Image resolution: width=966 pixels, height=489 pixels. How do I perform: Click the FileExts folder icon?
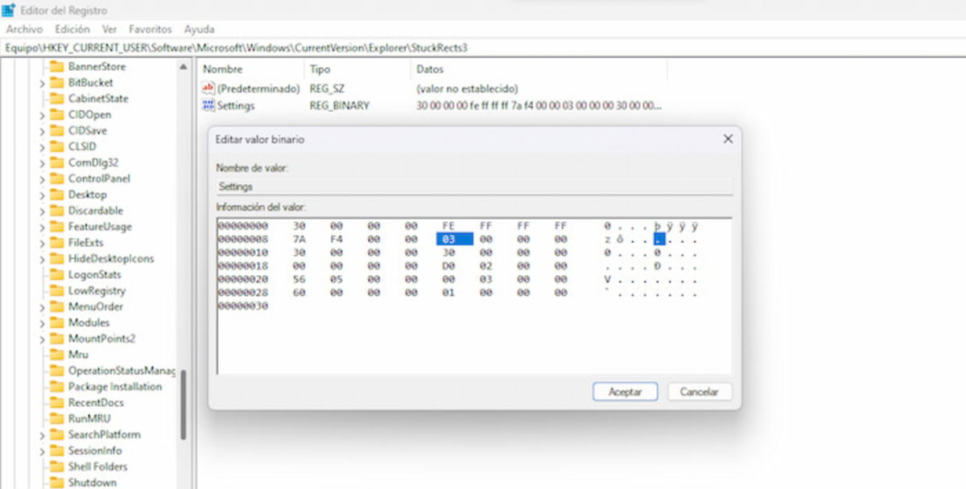pos(58,243)
